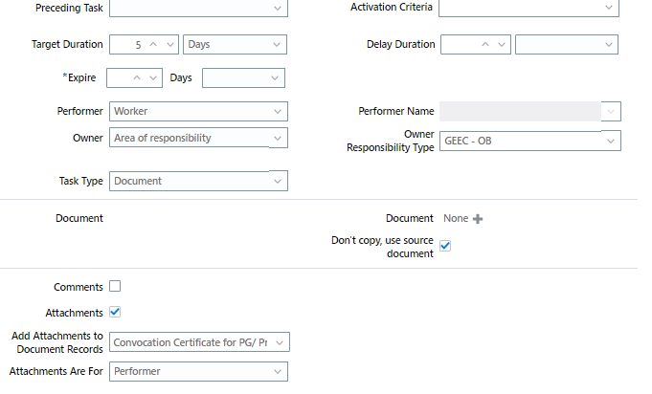Decrease Delay Duration with down arrow
The height and width of the screenshot is (394, 652).
502,44
